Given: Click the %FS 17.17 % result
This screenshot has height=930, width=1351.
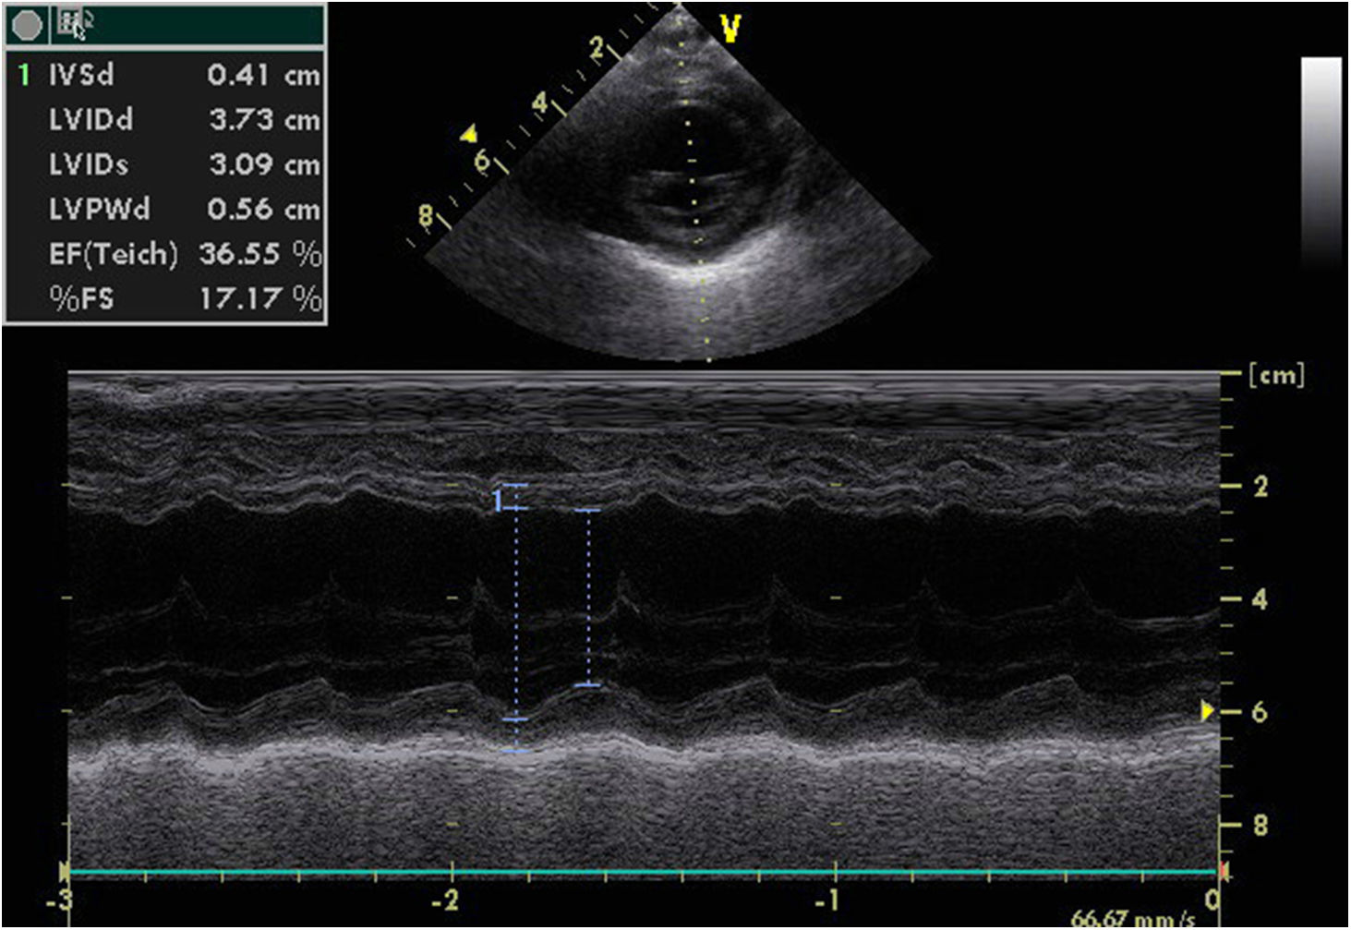Looking at the screenshot, I should click(183, 298).
